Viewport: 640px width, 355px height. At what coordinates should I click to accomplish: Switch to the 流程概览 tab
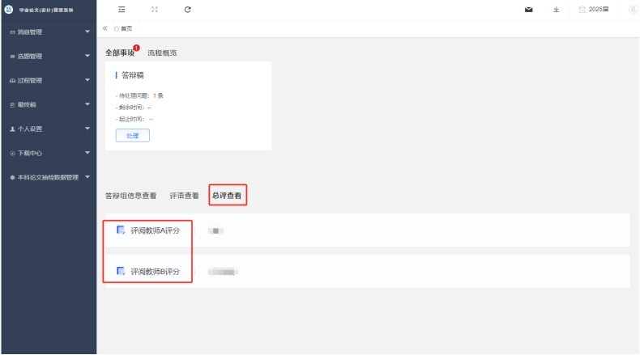click(x=162, y=53)
